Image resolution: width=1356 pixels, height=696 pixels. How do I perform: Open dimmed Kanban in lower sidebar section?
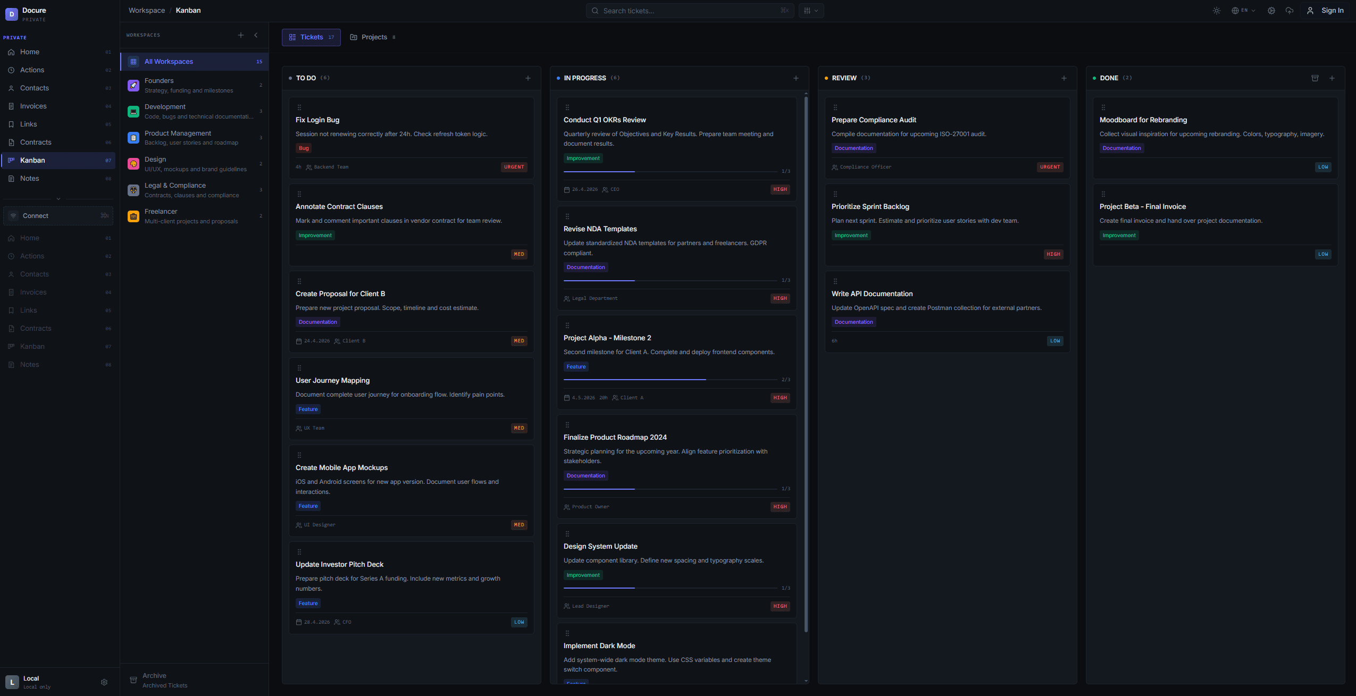tap(59, 347)
